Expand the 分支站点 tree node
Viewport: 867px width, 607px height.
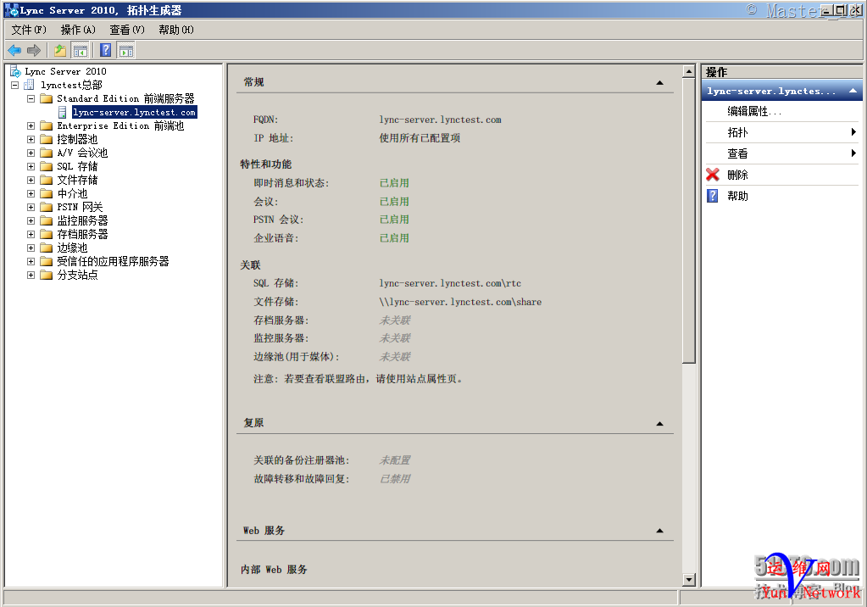click(x=31, y=275)
